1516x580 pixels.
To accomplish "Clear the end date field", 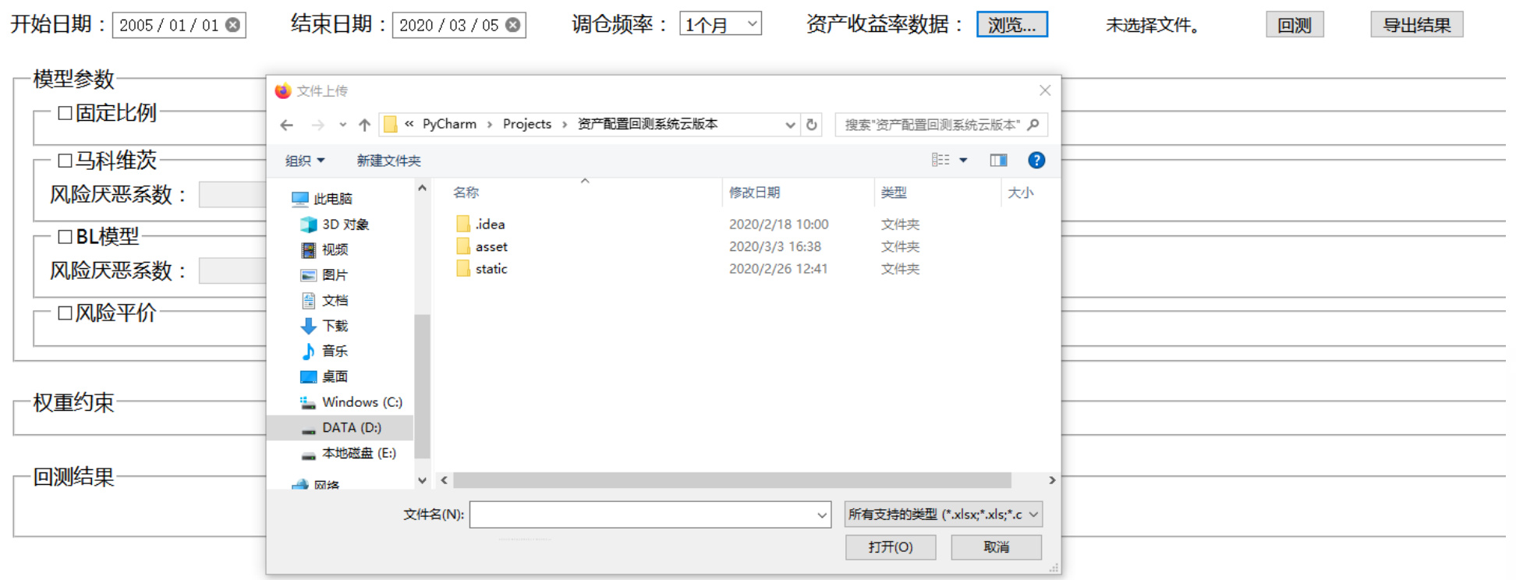I will tap(513, 25).
